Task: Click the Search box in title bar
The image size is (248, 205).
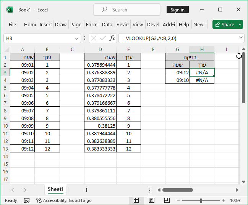Action: 127,10
